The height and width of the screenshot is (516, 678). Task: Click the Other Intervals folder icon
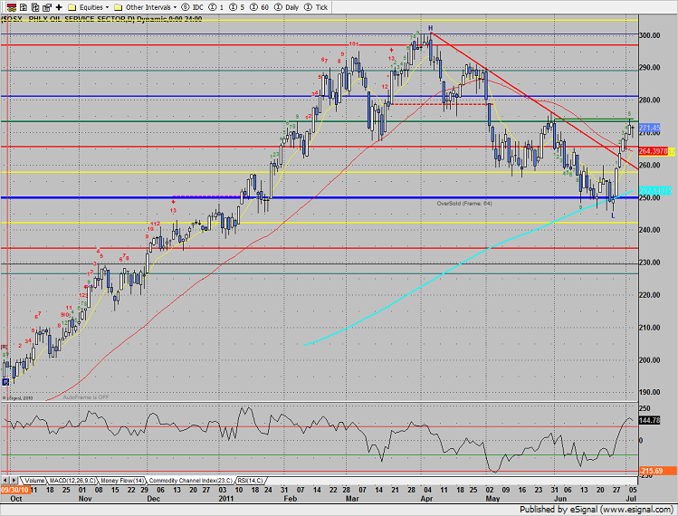tap(118, 7)
